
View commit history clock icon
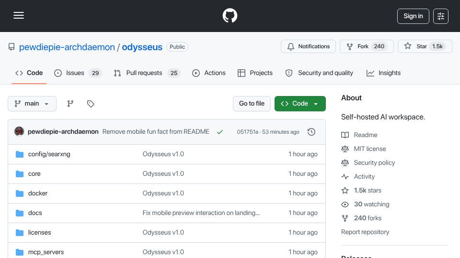tap(311, 132)
